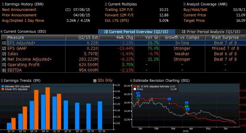The height and width of the screenshot is (133, 246).
Task: Open Analyst Coverage (ANR) section
Action: click(x=206, y=4)
